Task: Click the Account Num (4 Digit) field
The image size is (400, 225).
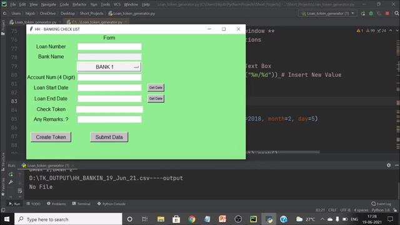Action: click(109, 77)
